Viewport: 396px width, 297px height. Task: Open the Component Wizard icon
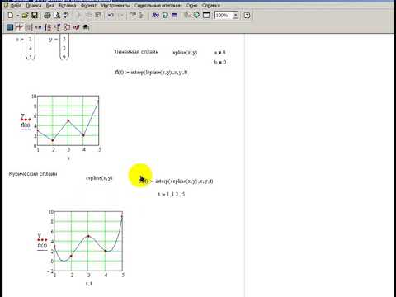coord(196,16)
